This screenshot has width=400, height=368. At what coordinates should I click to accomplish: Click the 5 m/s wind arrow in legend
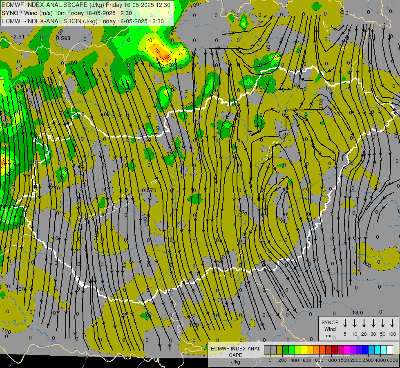[x=345, y=323]
